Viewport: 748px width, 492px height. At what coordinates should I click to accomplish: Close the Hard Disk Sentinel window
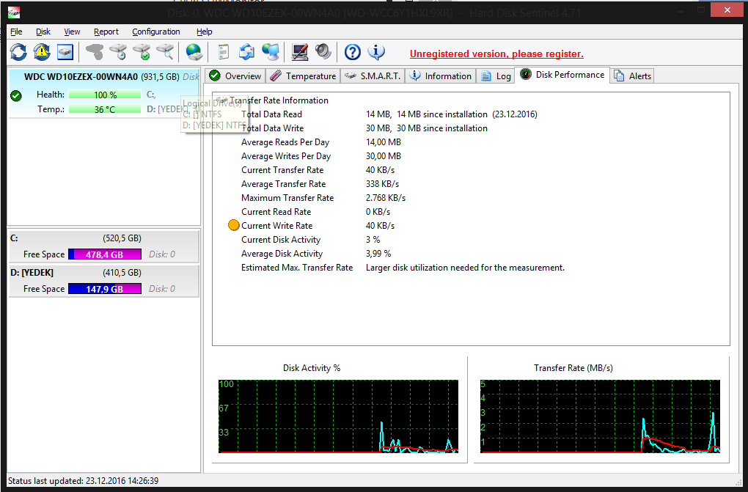(x=727, y=10)
